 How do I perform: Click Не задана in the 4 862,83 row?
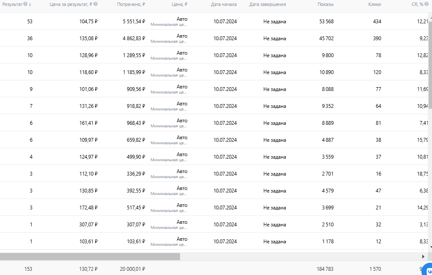(274, 38)
